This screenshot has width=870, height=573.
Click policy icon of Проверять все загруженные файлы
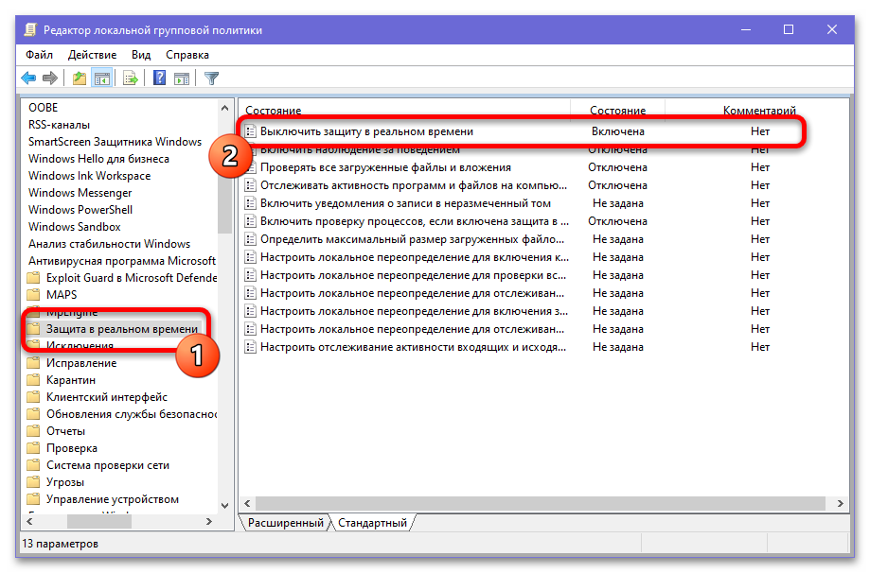(x=251, y=167)
